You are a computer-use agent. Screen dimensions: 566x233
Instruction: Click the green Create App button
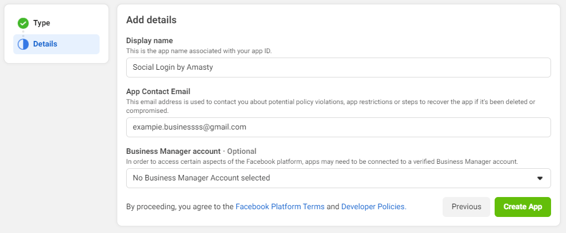[523, 207]
